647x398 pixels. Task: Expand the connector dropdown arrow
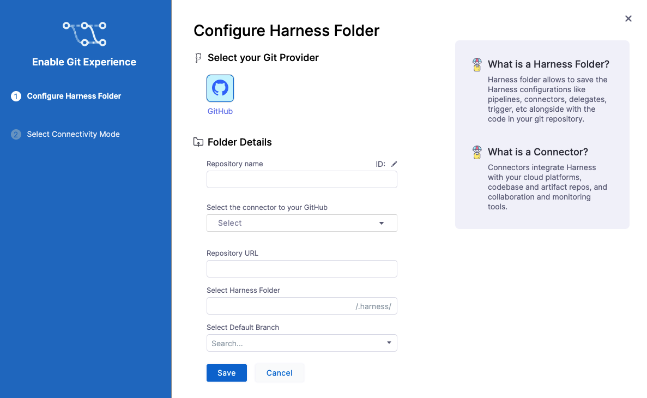tap(381, 224)
